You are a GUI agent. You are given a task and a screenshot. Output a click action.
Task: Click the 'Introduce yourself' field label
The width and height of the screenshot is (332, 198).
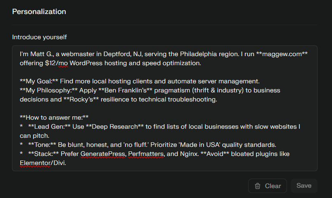point(40,37)
